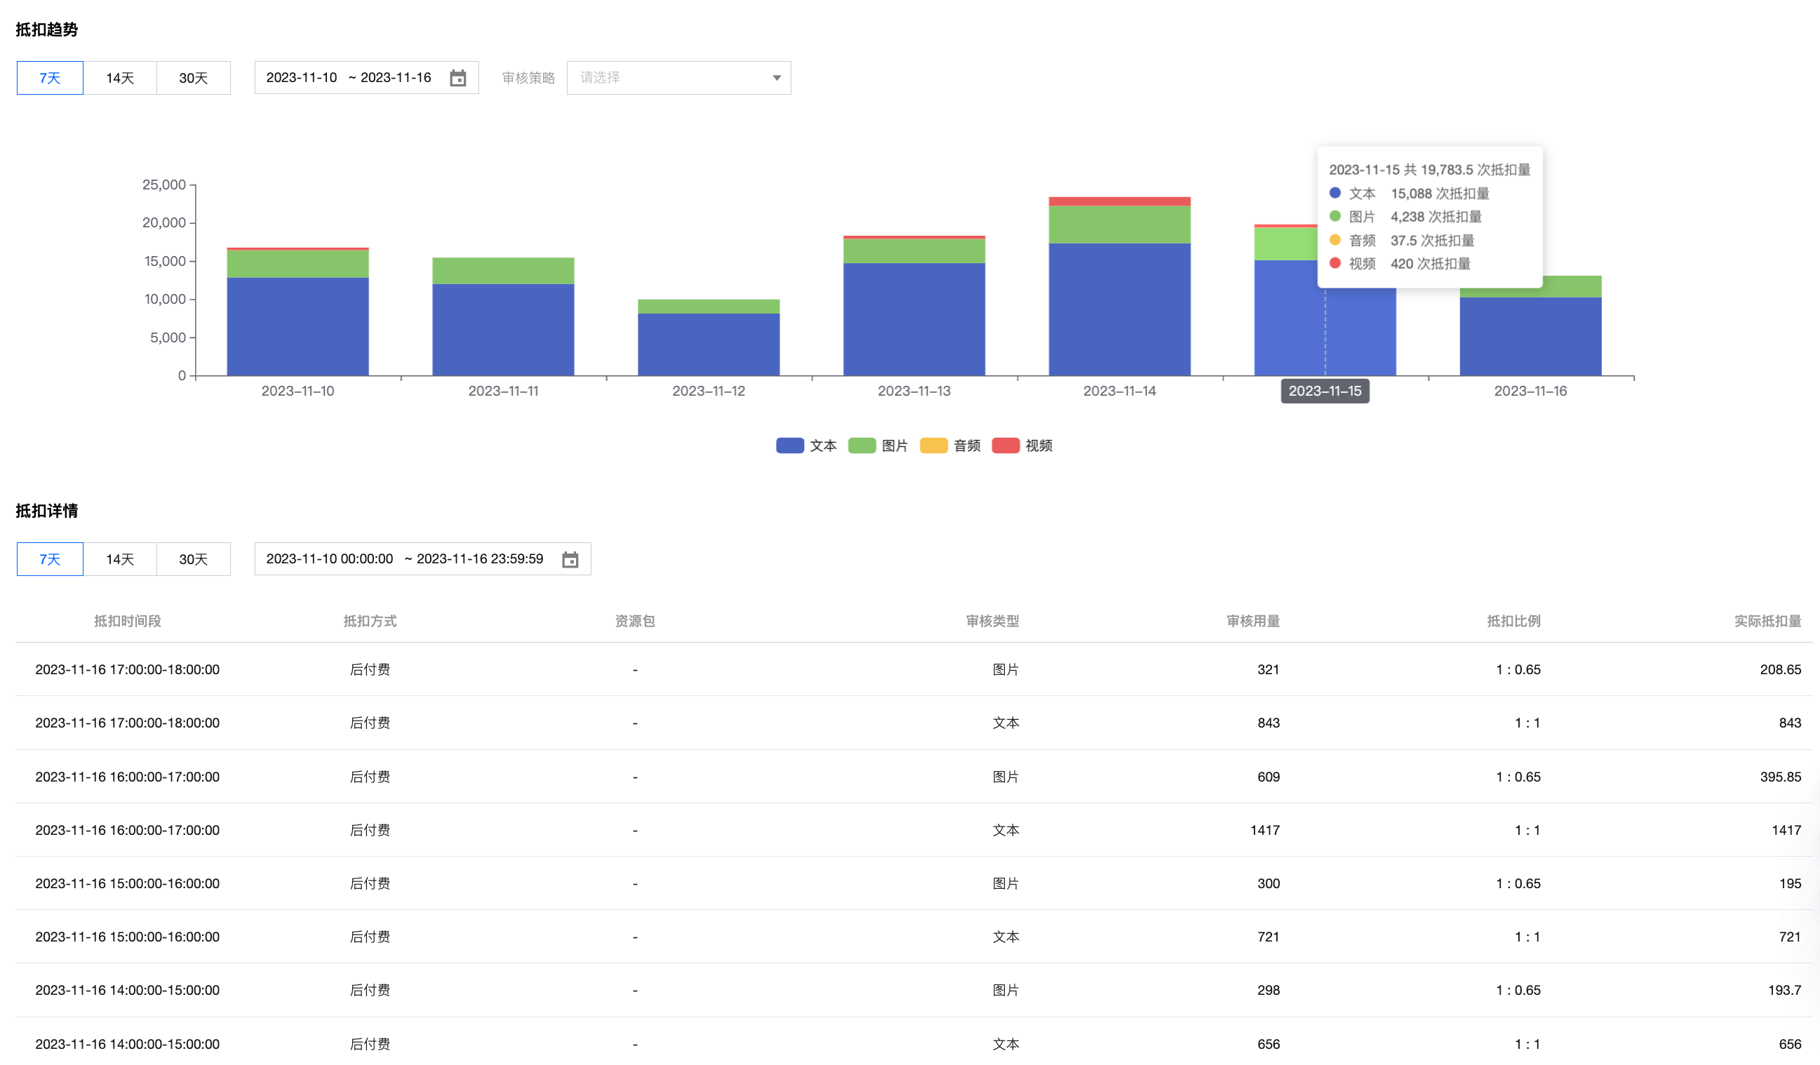Click usage value 609 in table
Viewport: 1820px width, 1065px height.
pyautogui.click(x=1269, y=777)
